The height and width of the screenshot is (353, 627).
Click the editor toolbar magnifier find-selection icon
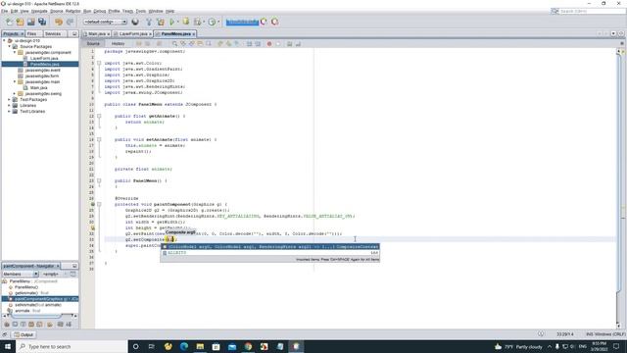(174, 43)
